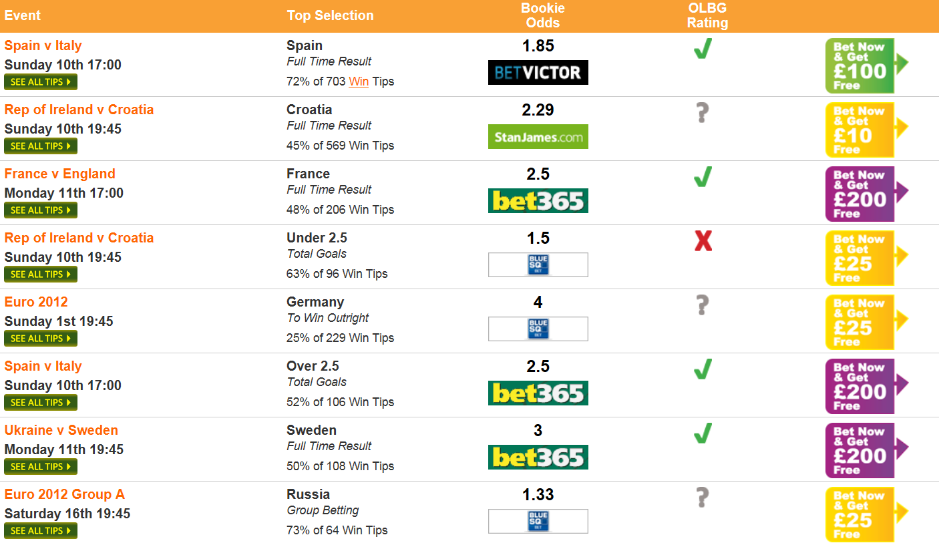Sort by the OLBG Rating column header
939x545 pixels.
pos(707,15)
